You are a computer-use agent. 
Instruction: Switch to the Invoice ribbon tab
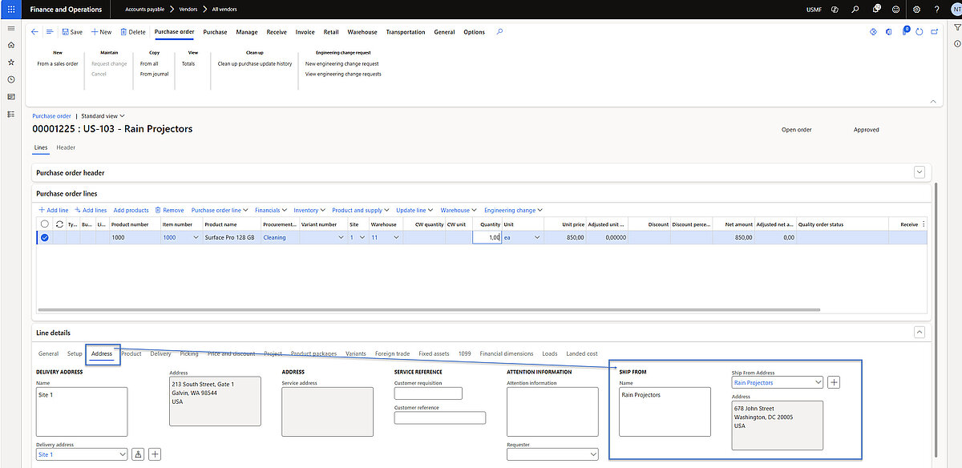click(x=305, y=32)
